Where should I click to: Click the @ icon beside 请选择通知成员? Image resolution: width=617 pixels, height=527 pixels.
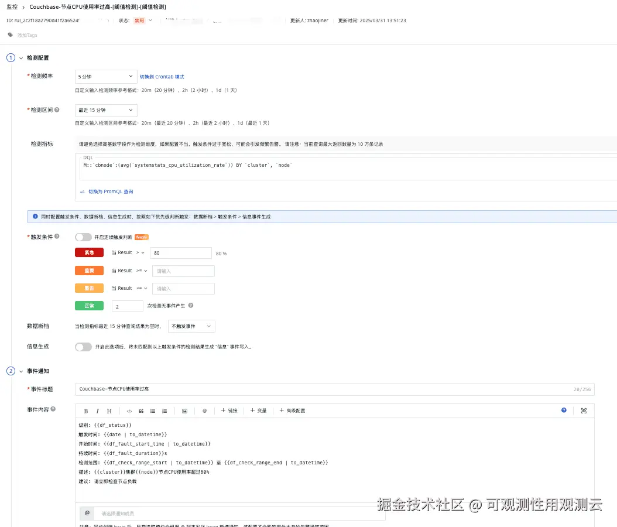87,513
